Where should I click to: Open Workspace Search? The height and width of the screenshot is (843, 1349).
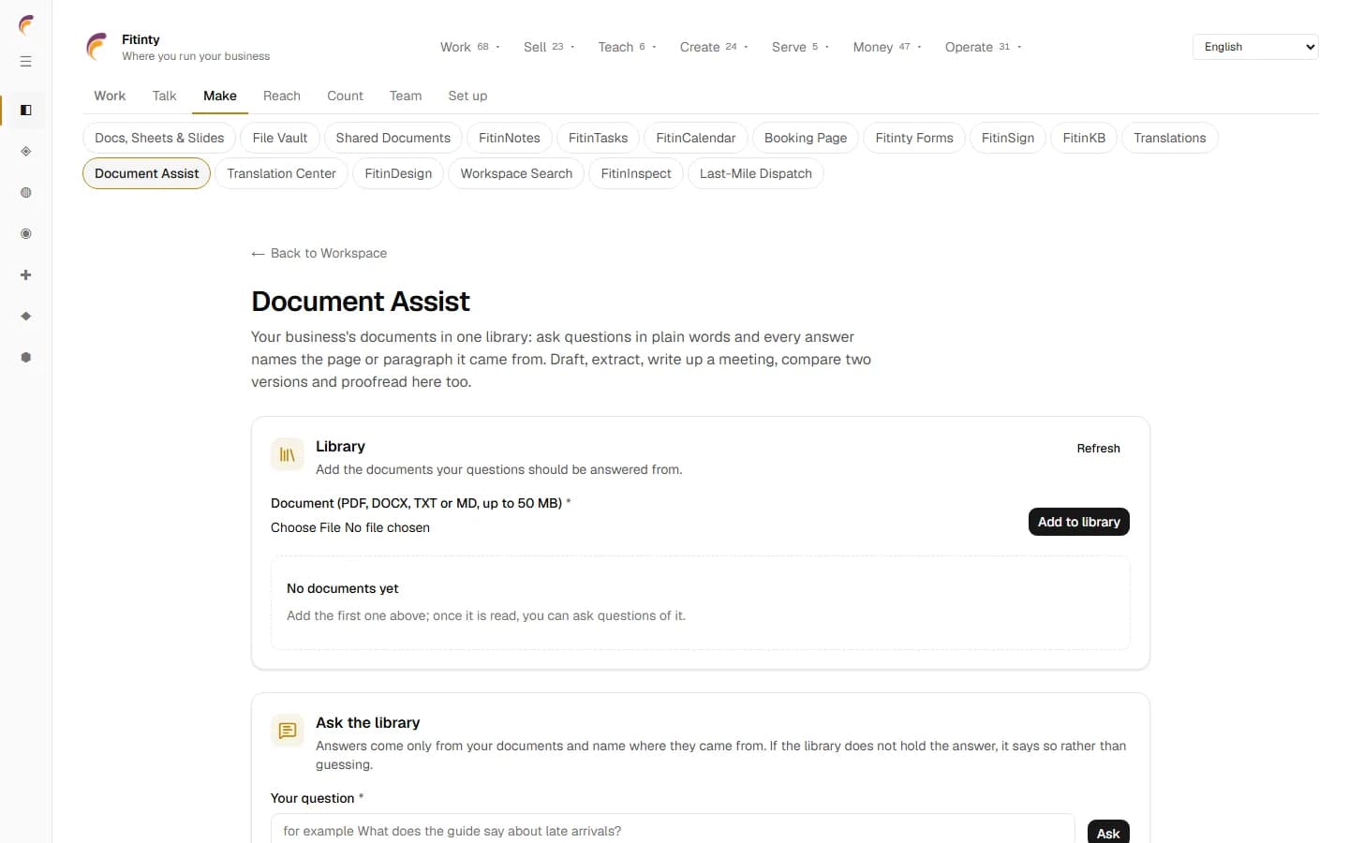click(x=516, y=173)
